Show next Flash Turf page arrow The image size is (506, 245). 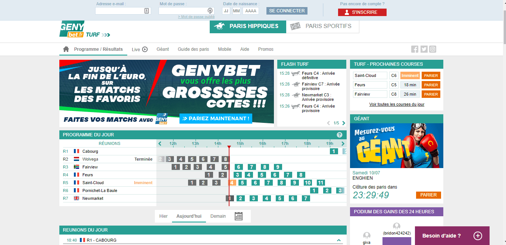(343, 123)
